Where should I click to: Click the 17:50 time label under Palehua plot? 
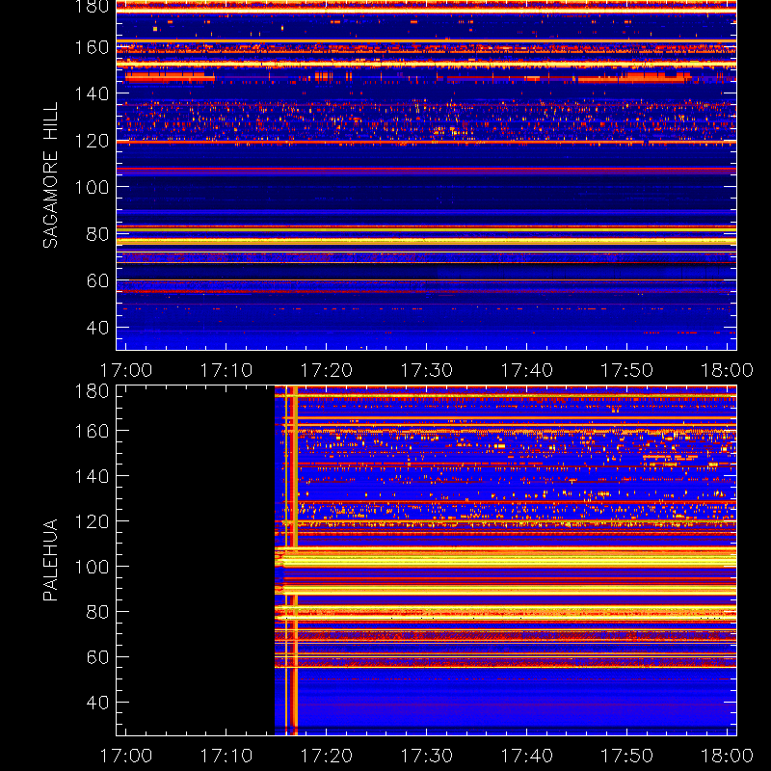click(627, 756)
